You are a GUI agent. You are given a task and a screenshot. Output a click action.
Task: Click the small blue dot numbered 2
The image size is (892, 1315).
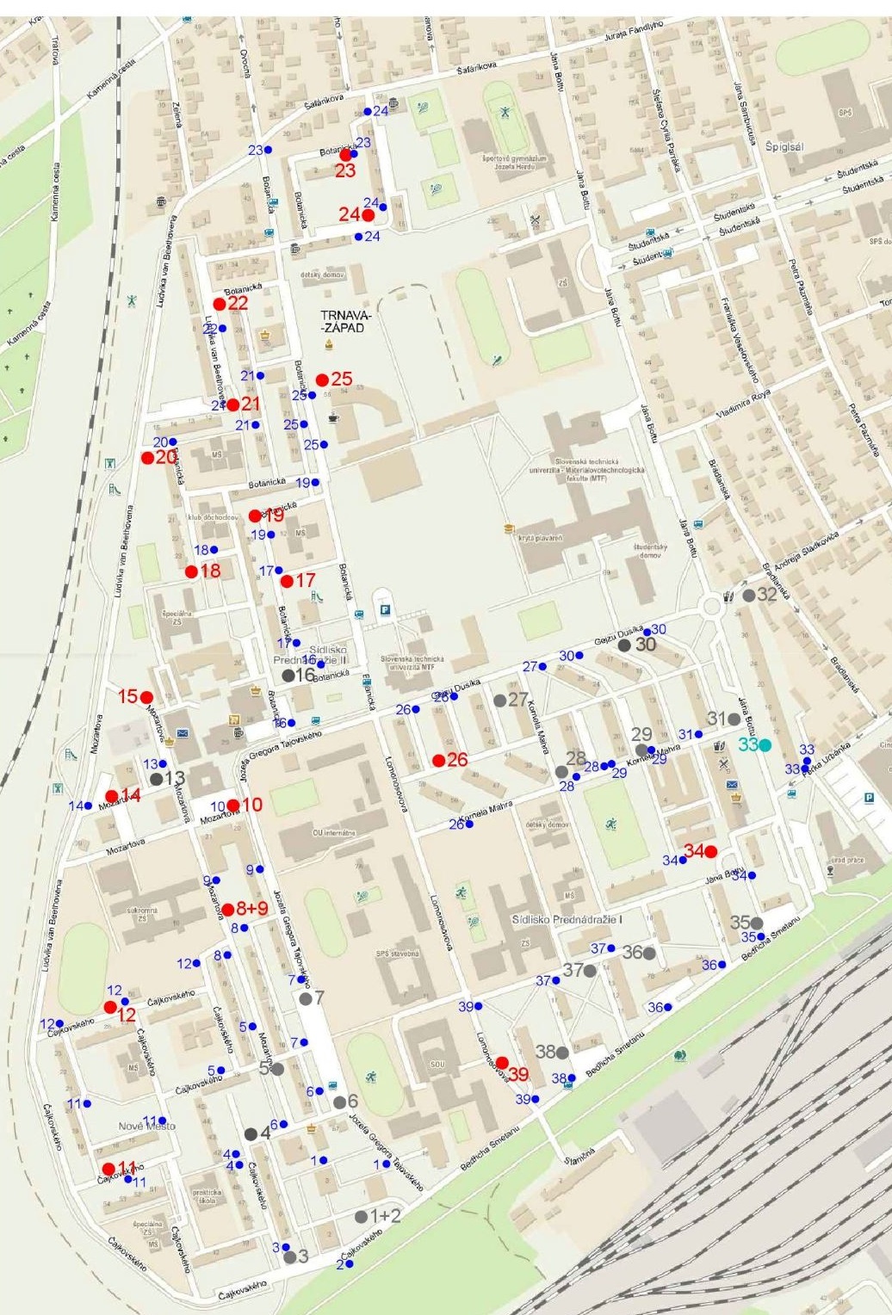(x=350, y=1264)
